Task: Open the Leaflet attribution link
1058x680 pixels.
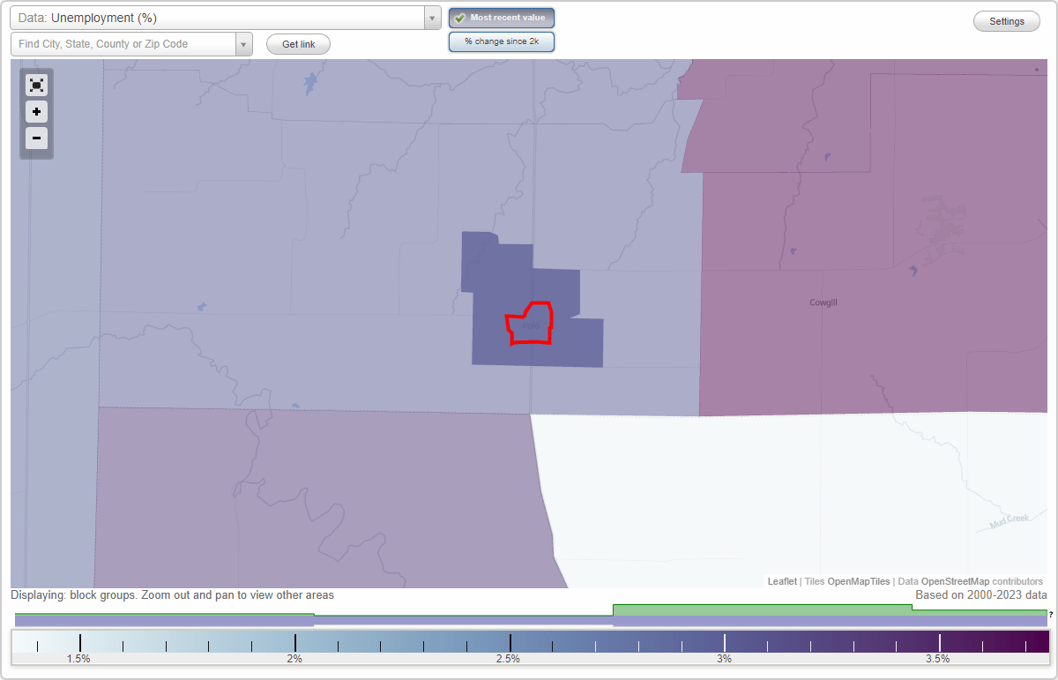Action: (x=782, y=581)
